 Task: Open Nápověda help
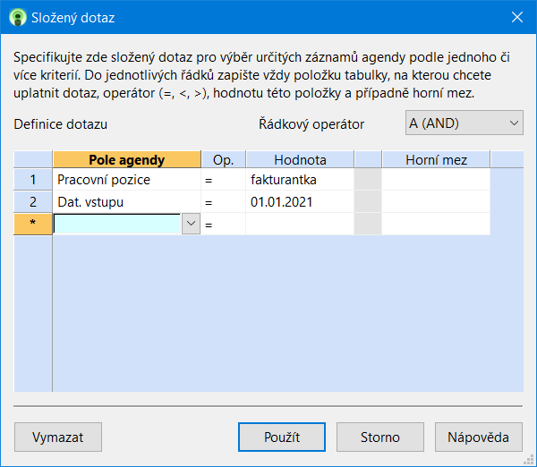click(479, 437)
